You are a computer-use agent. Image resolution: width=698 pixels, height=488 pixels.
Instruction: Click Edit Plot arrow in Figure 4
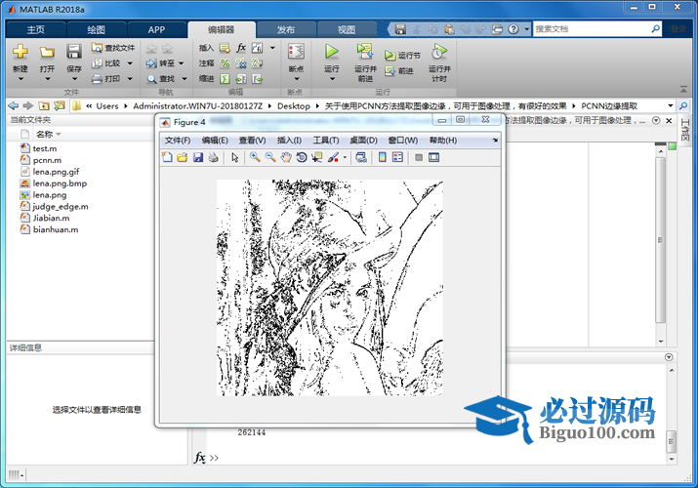(x=235, y=157)
